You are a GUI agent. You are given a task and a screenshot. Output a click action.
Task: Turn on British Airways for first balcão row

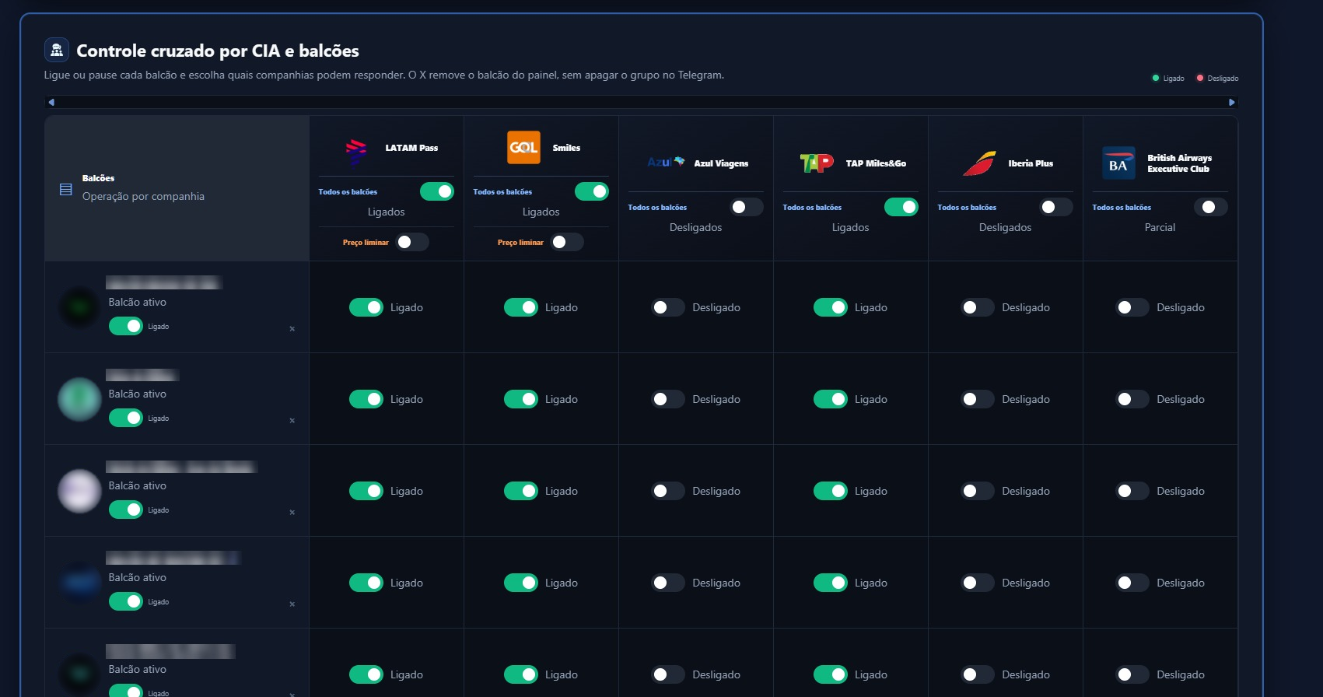1132,307
